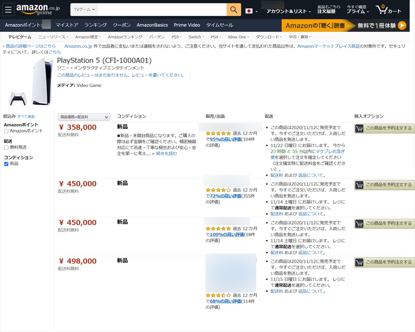
Task: Open the 100%の高い評価 rating link
Action: (227, 235)
